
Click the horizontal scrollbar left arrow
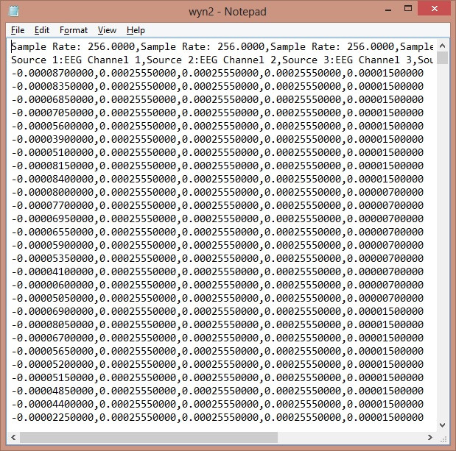pos(13,437)
